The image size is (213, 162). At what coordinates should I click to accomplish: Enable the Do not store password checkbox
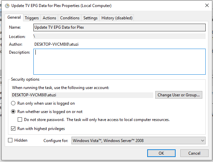pyautogui.click(x=20, y=120)
